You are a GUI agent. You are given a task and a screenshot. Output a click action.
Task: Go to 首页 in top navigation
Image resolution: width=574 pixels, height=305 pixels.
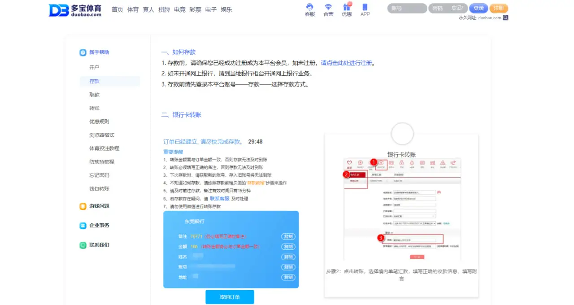click(117, 9)
